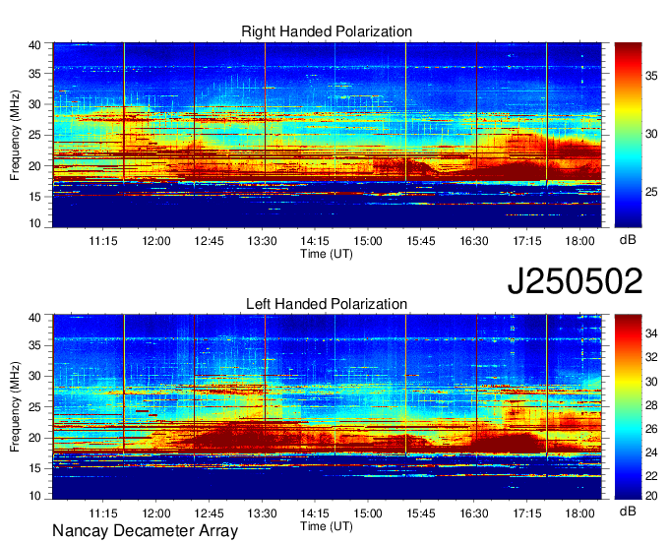
Task: Click the 25 value on the top colorbar scale
Action: 651,192
